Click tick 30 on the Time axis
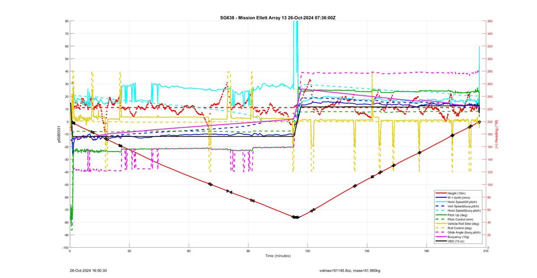The image size is (537, 278). [x=129, y=251]
